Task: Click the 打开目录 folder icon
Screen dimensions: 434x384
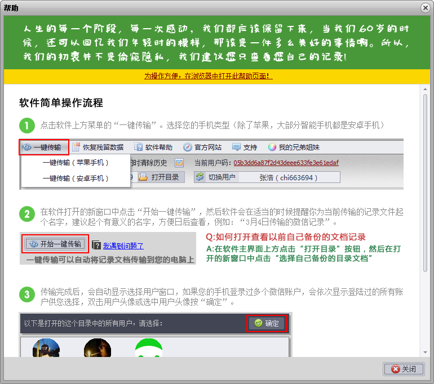Action: pos(143,177)
